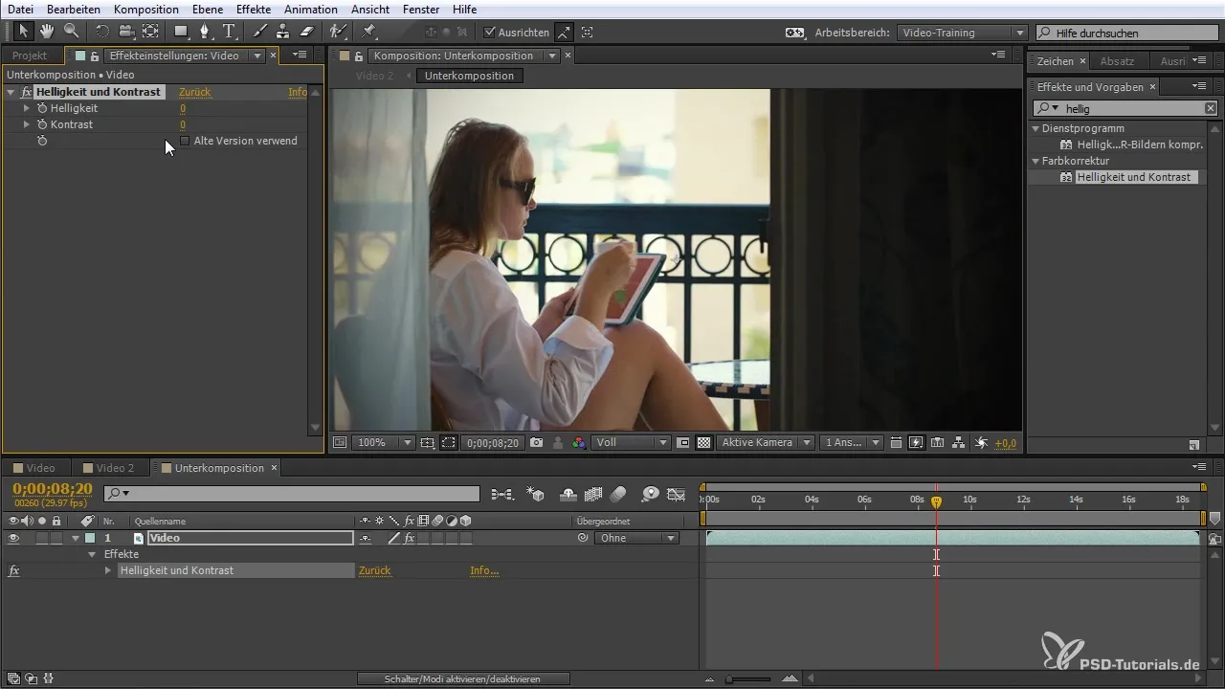Screen dimensions: 1225x689
Task: Clear the hellig effects search field
Action: (1210, 108)
